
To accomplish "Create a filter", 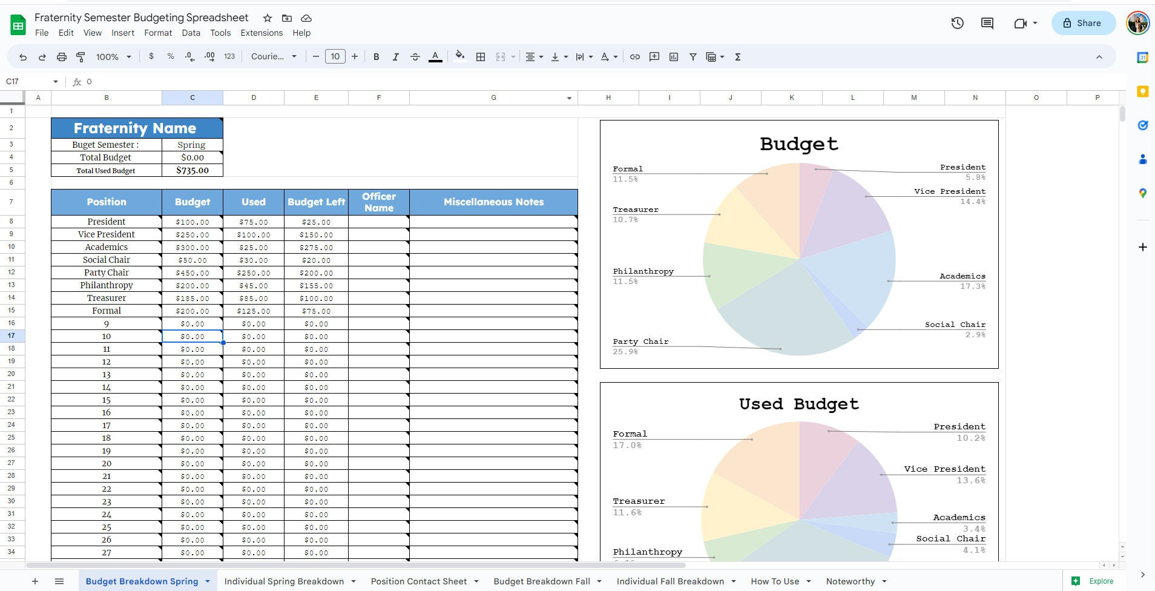I will (693, 57).
